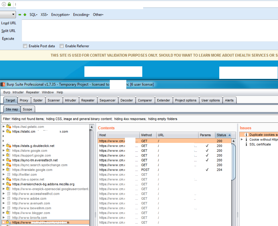Click the info icon for Duplicate cookies issue
This screenshot has height=226, width=278.
tap(246, 135)
